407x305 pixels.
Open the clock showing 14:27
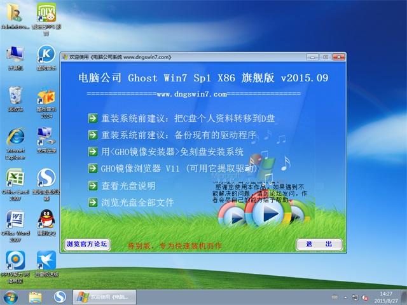click(386, 297)
